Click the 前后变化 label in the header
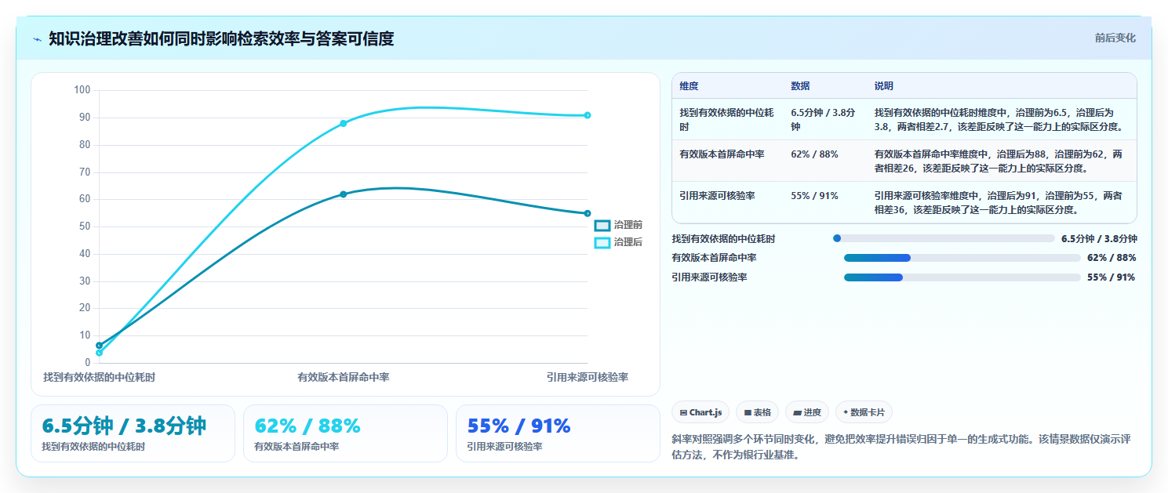 (1115, 38)
